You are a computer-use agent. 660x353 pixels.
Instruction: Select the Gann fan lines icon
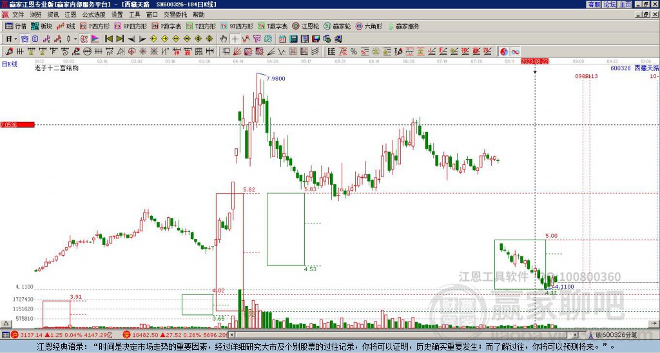click(237, 52)
